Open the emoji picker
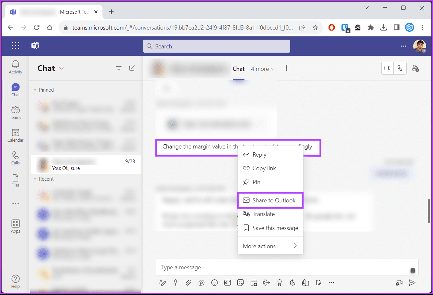The width and height of the screenshot is (433, 295). [x=215, y=283]
